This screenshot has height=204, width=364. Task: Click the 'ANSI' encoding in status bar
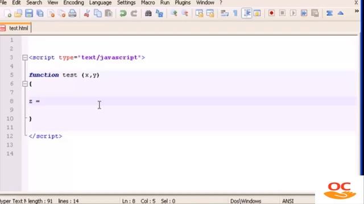[x=288, y=201]
